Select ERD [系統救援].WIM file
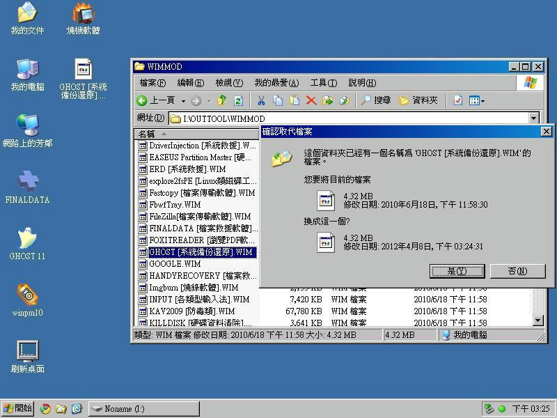The image size is (557, 418). coord(182,169)
